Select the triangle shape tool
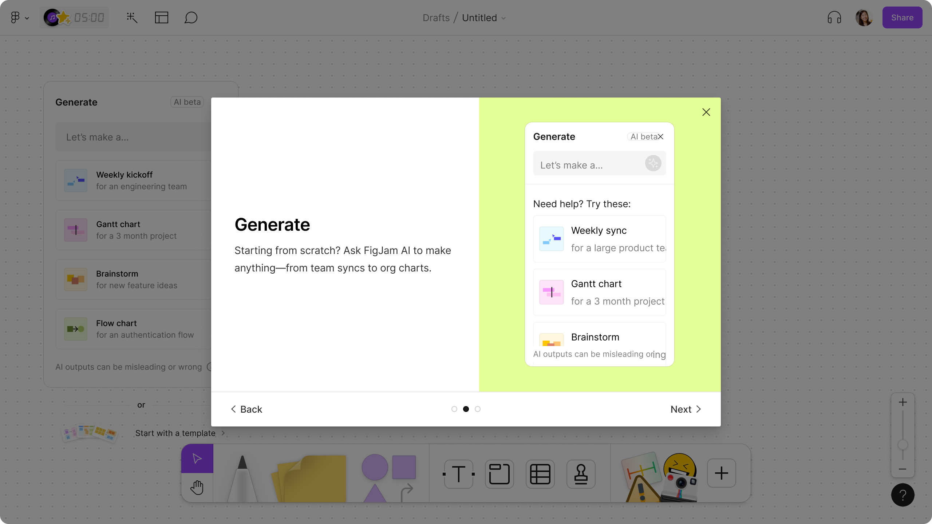The width and height of the screenshot is (932, 524). coord(375,493)
